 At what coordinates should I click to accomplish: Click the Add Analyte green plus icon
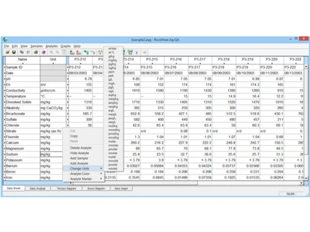[86, 53]
